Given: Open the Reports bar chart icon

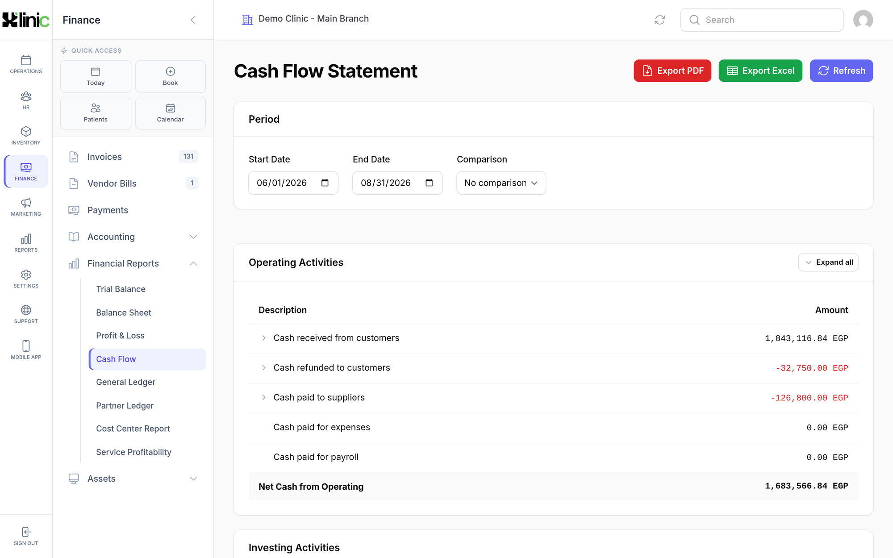Looking at the screenshot, I should pos(26,239).
